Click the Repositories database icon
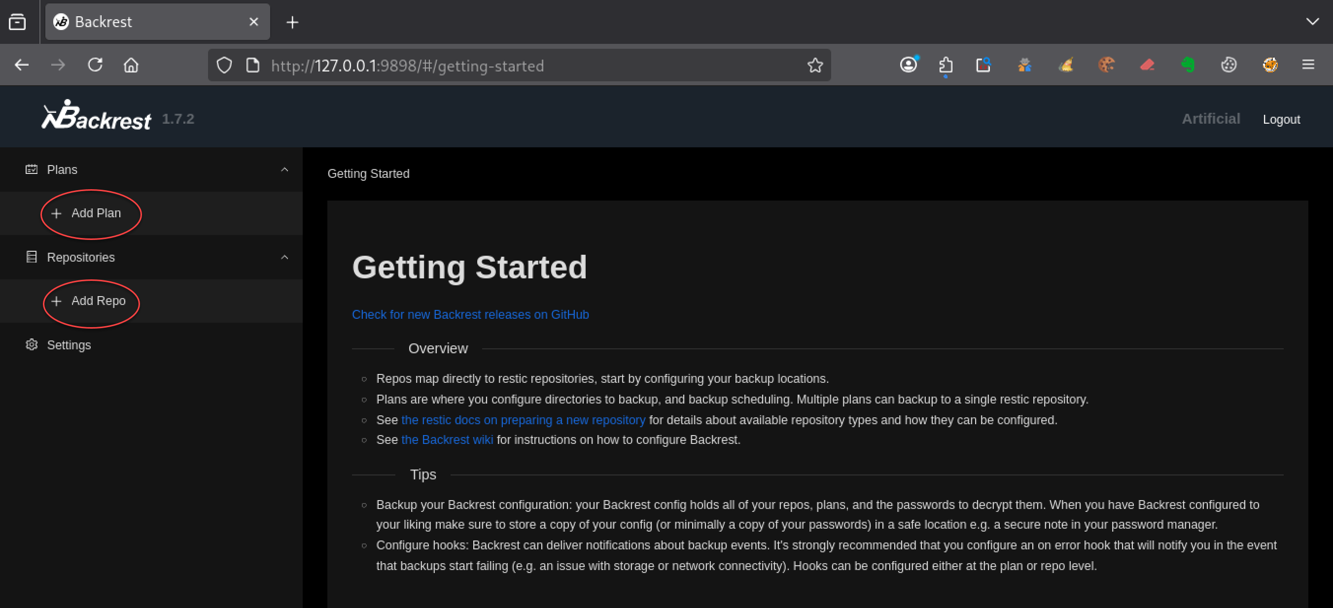This screenshot has width=1333, height=608. [x=32, y=257]
